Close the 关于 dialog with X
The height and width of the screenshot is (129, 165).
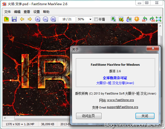(153, 48)
